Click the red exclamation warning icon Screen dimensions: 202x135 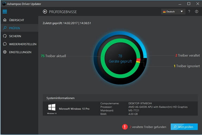point(125,127)
